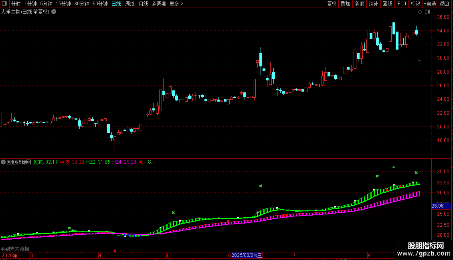This screenshot has width=453, height=260.
Task: Click the diamond icon in main chart corner
Action: point(420,12)
